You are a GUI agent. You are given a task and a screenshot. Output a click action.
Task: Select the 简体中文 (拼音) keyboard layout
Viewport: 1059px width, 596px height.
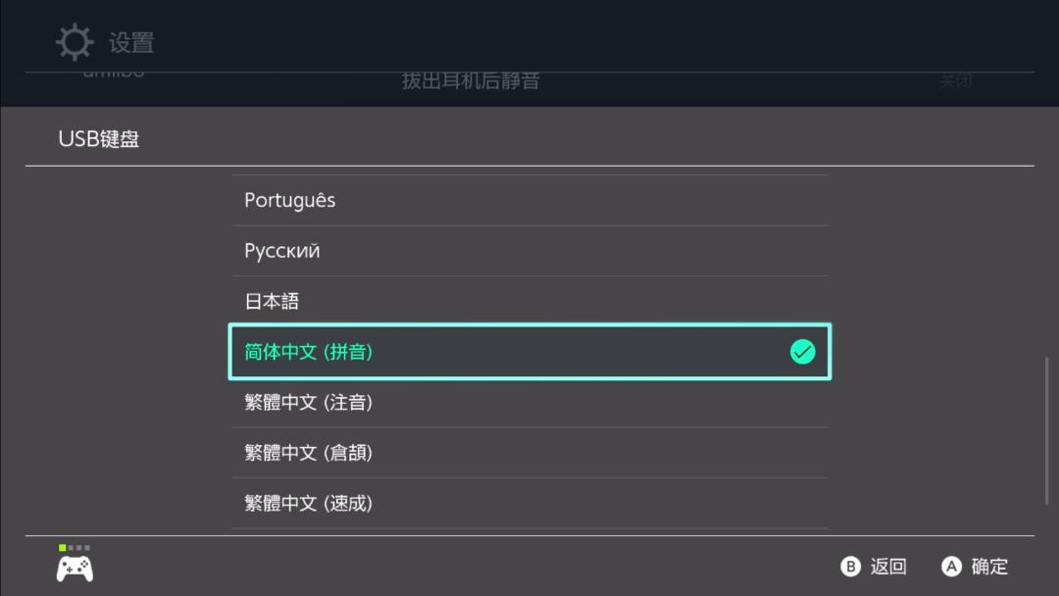point(529,351)
